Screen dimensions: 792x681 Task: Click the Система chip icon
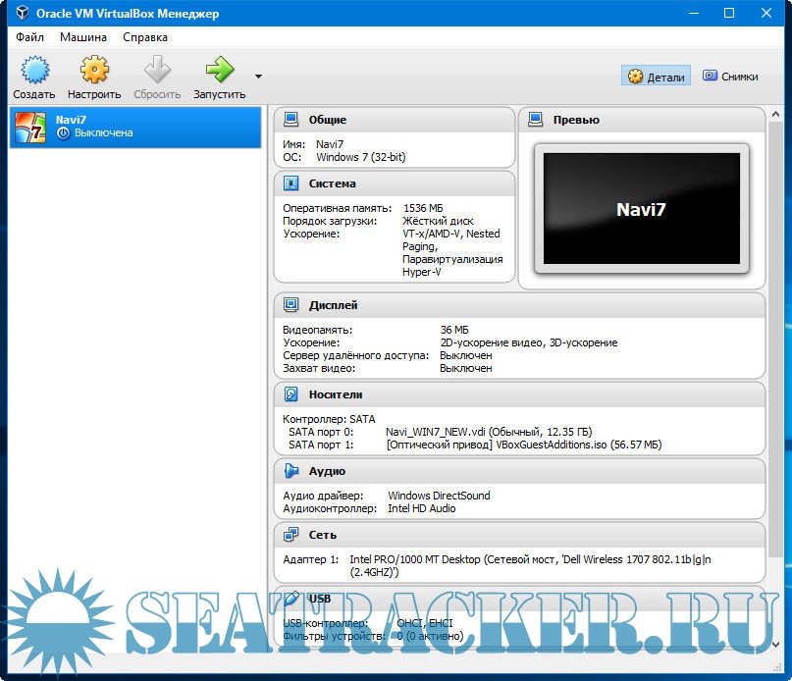click(290, 183)
